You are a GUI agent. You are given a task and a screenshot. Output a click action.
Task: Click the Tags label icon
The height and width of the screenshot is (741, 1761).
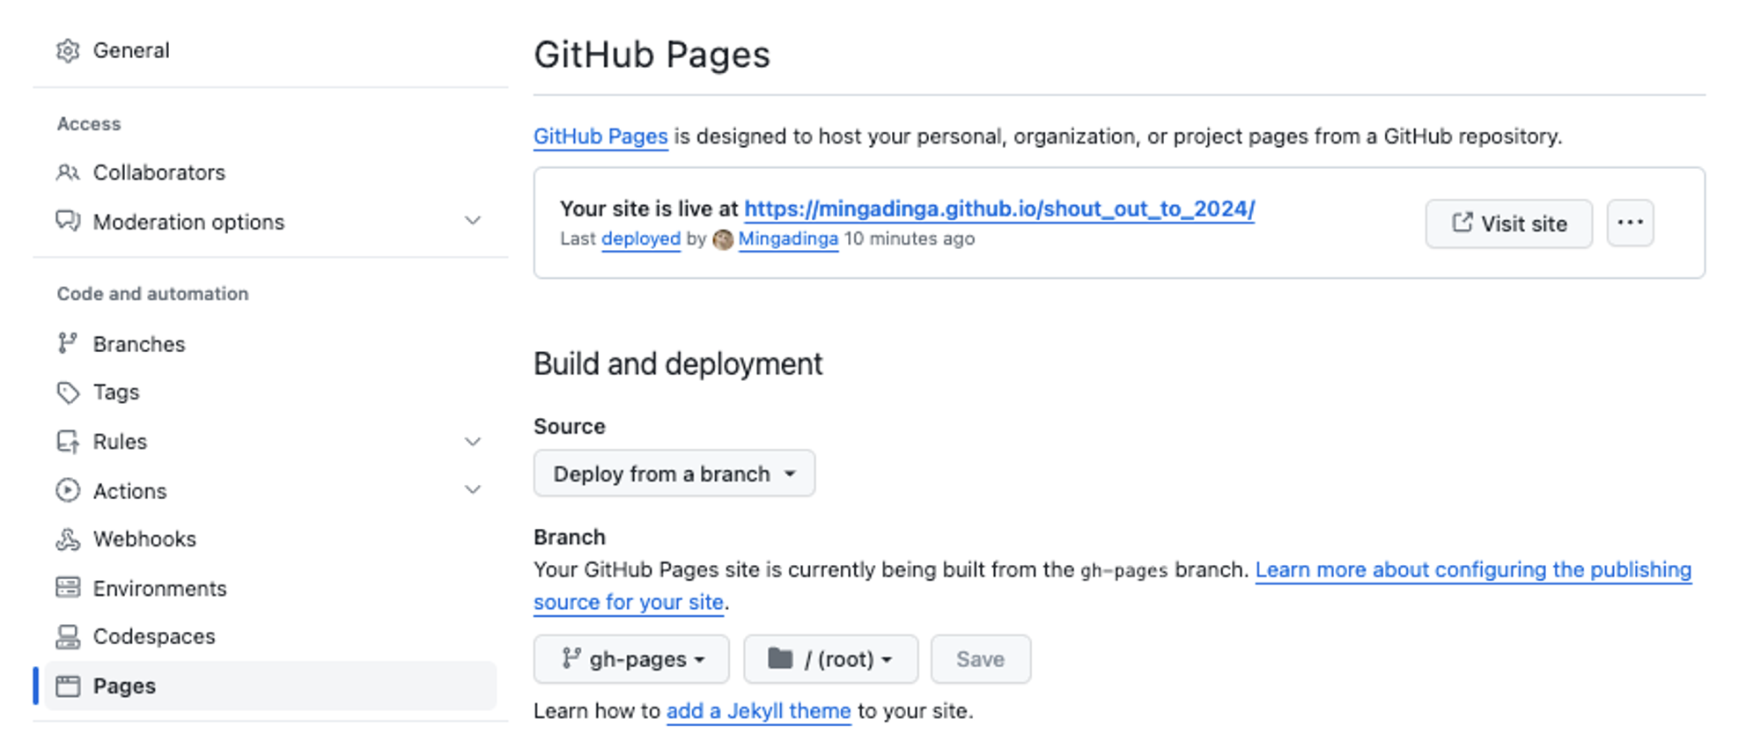pyautogui.click(x=68, y=393)
